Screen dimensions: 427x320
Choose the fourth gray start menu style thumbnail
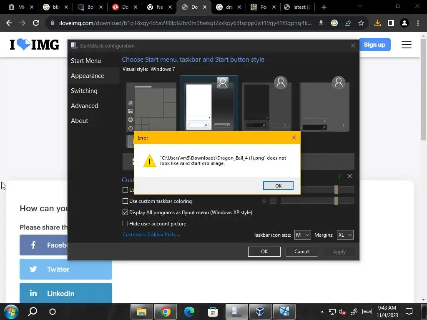pyautogui.click(x=324, y=104)
